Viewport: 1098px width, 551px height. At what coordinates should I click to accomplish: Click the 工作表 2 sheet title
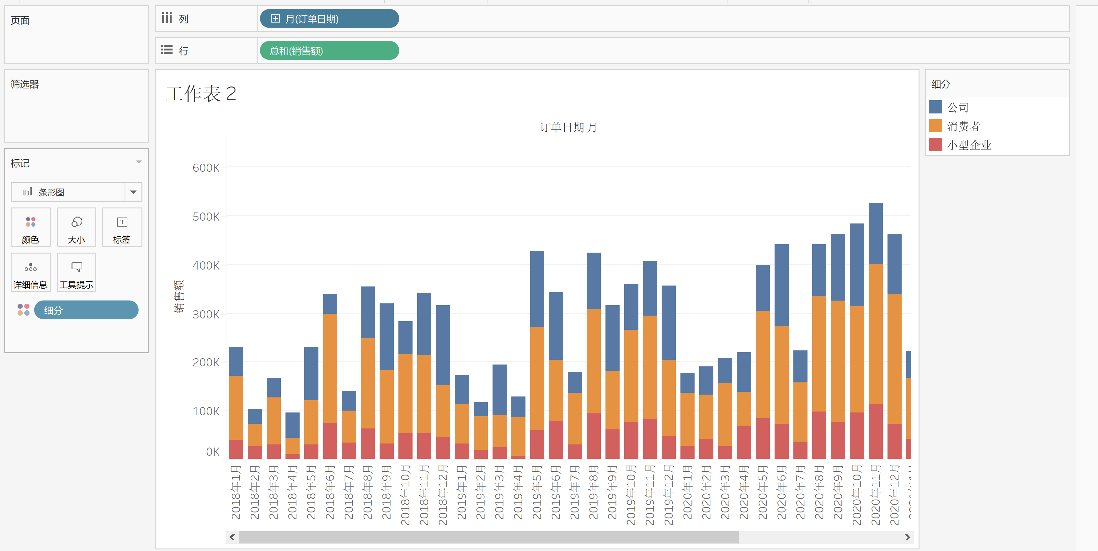click(201, 94)
